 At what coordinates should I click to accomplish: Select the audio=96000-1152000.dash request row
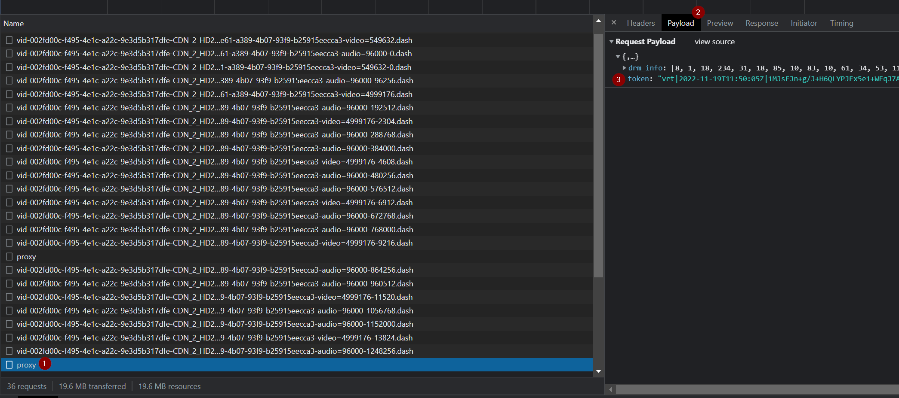pos(297,324)
